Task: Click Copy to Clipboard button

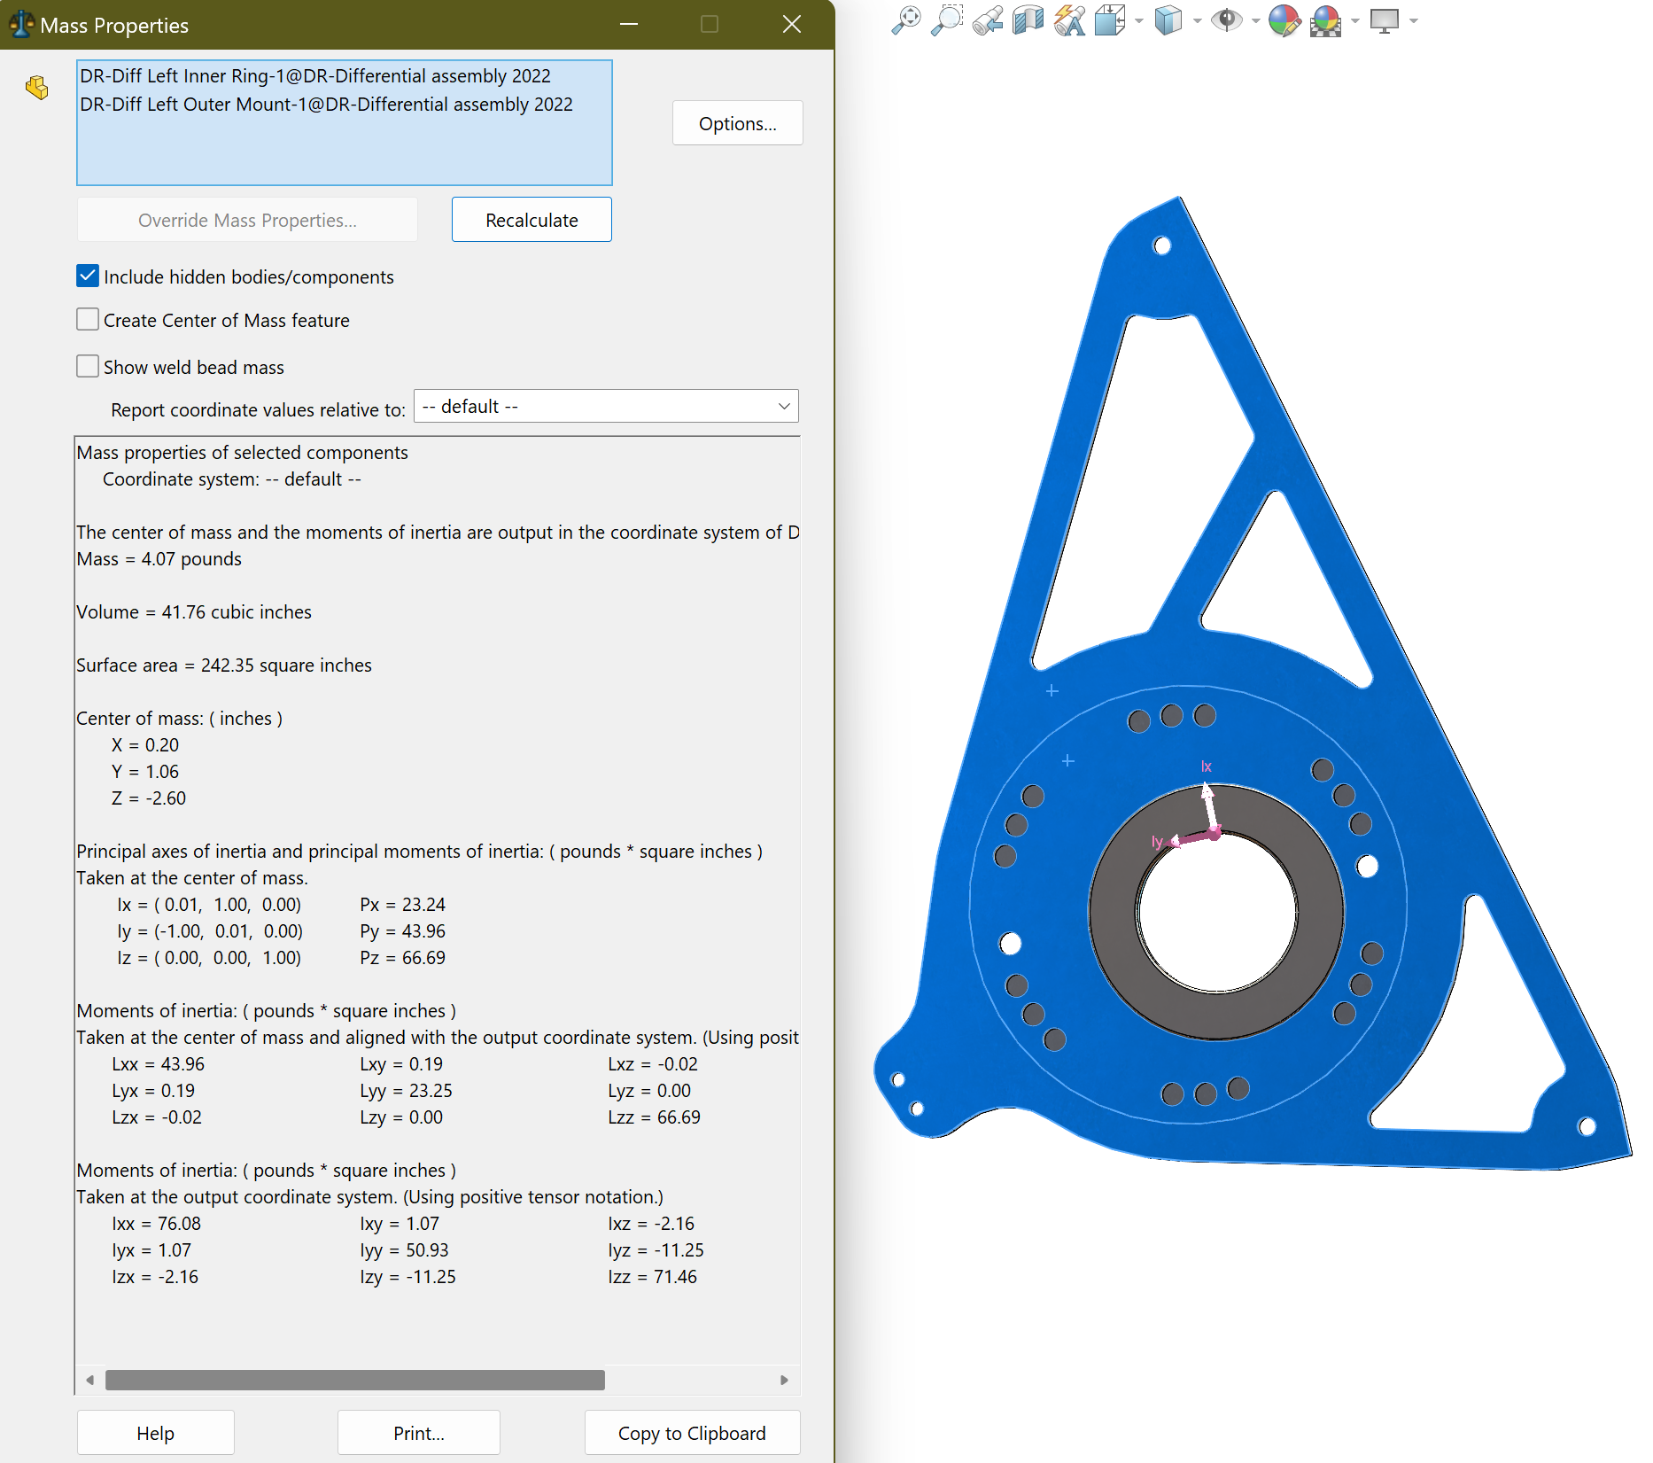Action: coord(692,1433)
